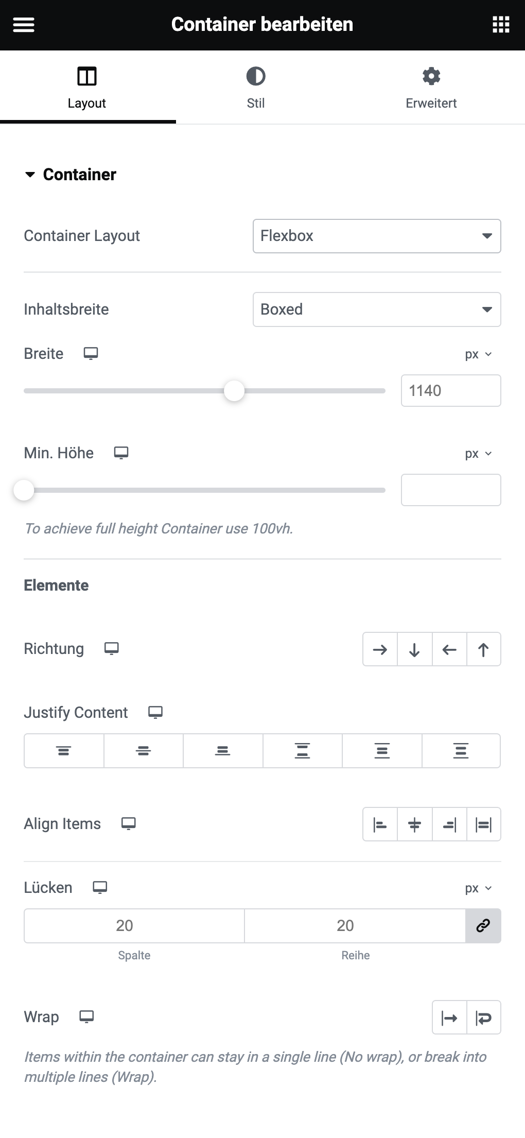Screen dimensions: 525x1138
Task: Set direction to row with right arrow
Action: coord(380,649)
